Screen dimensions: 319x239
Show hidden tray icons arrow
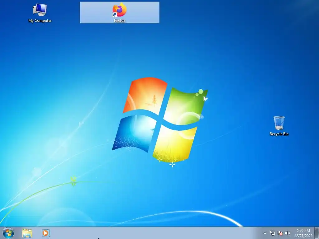click(265, 233)
